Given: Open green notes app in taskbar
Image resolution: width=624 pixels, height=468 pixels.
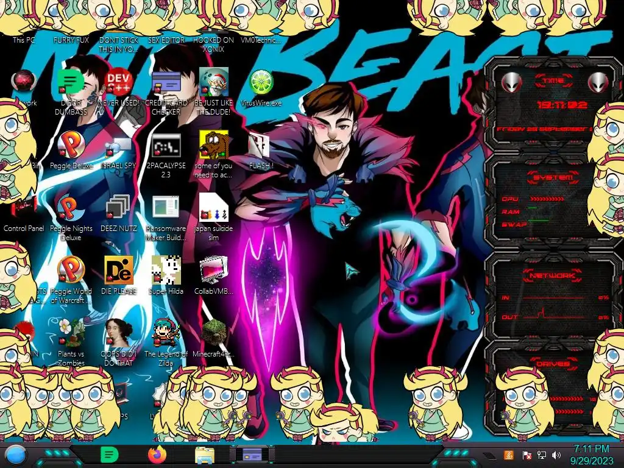Looking at the screenshot, I should point(108,455).
